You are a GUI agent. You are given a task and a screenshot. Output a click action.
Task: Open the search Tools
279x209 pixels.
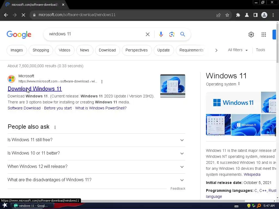coord(260,50)
